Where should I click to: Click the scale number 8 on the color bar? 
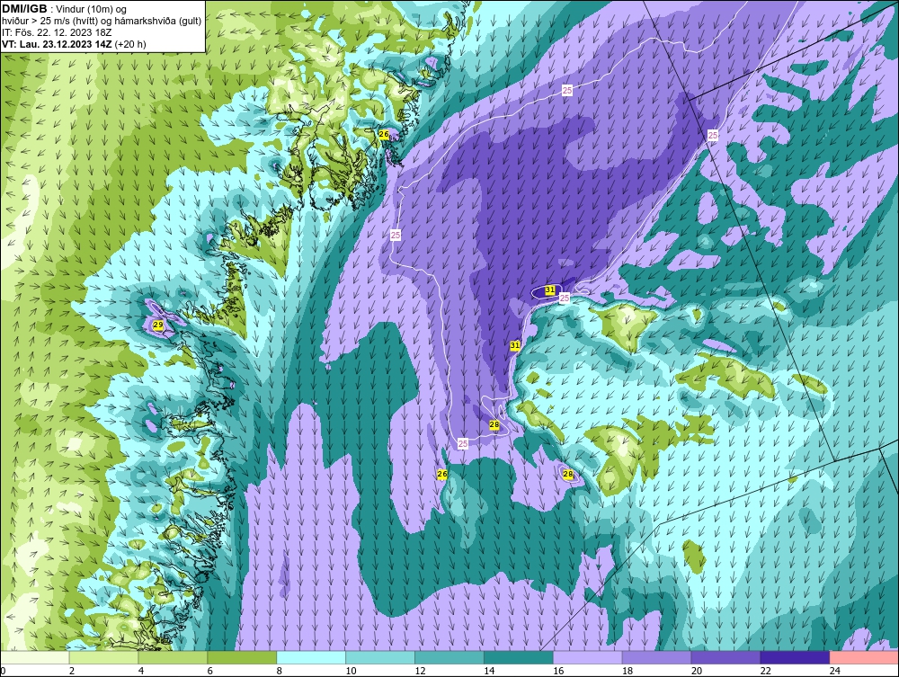[280, 671]
